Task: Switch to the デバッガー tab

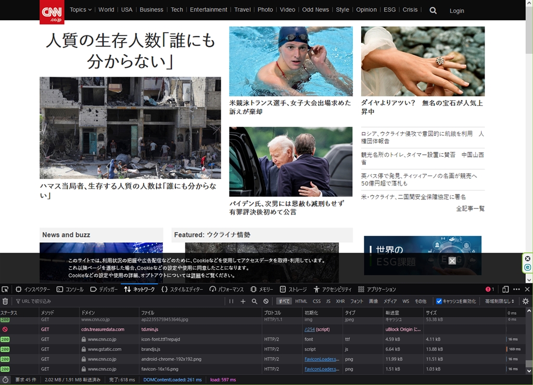Action: click(x=104, y=289)
